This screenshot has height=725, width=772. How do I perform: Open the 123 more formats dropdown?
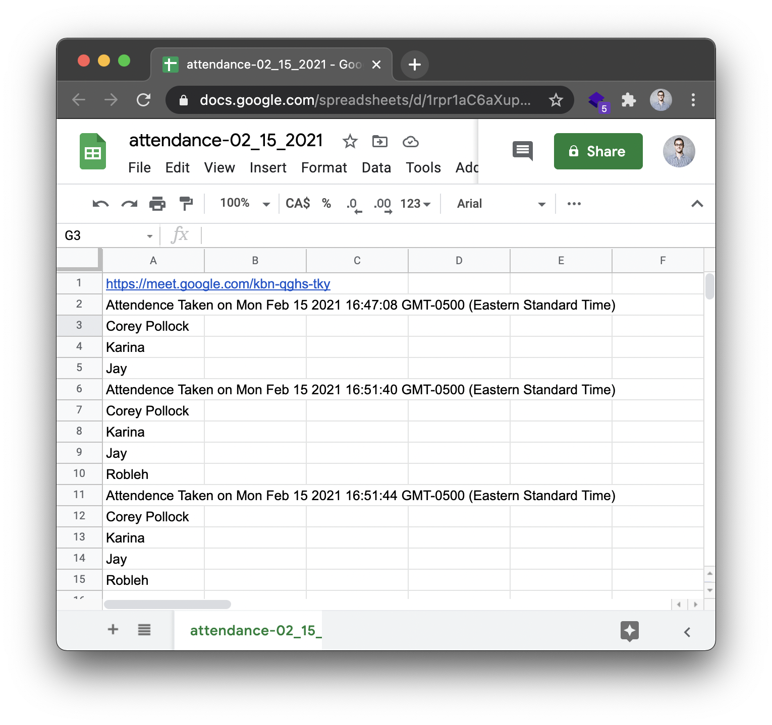coord(415,204)
